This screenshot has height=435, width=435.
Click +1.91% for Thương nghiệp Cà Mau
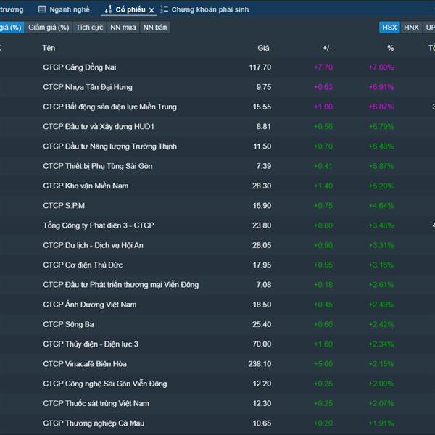click(381, 423)
